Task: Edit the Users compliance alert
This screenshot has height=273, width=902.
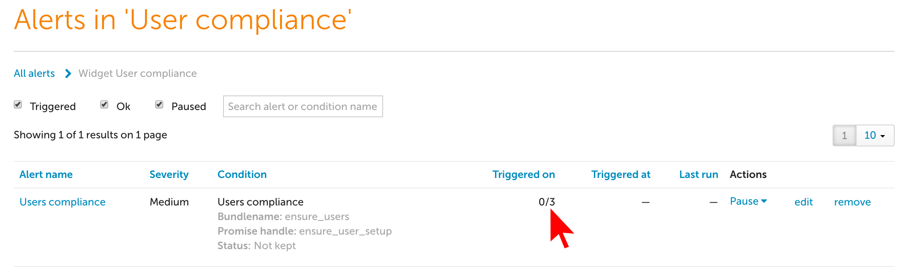Action: pos(803,201)
